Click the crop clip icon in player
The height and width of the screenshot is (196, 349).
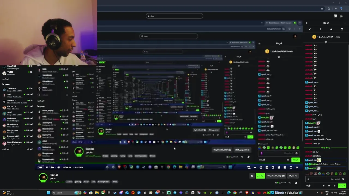click(249, 167)
